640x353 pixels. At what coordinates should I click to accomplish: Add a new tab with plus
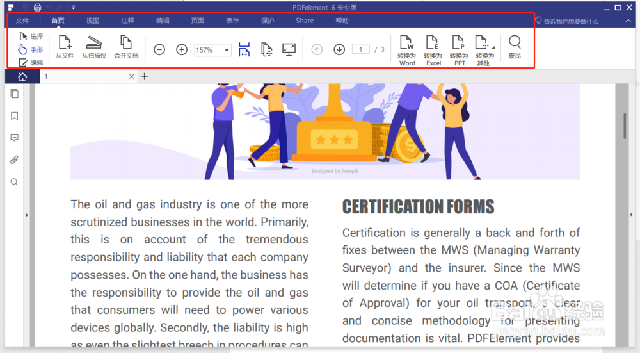(144, 76)
